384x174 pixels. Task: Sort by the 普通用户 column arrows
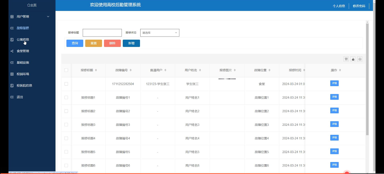click(x=165, y=70)
